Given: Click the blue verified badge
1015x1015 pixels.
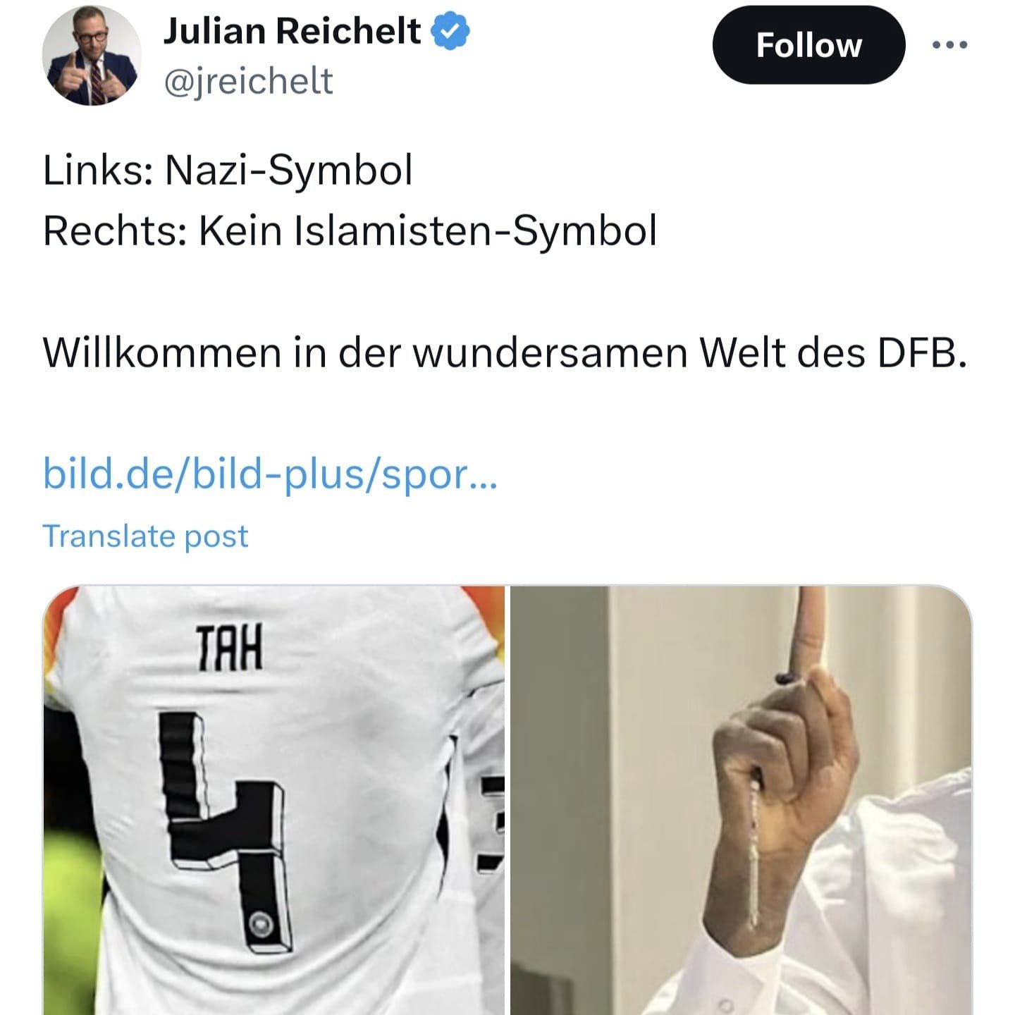Looking at the screenshot, I should pos(450,32).
